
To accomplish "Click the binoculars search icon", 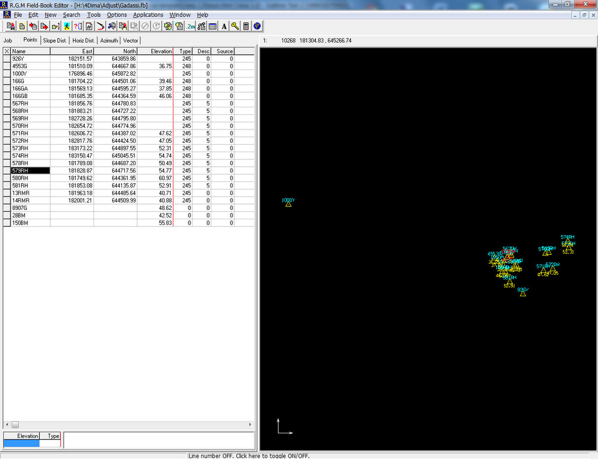I will coord(201,26).
